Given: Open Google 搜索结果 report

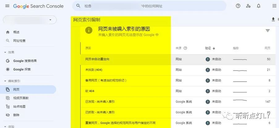Looking at the screenshot, I should pos(25,61).
